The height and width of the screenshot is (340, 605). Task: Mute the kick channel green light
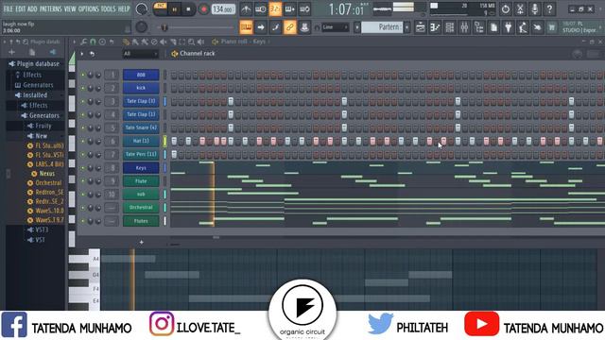(82, 88)
